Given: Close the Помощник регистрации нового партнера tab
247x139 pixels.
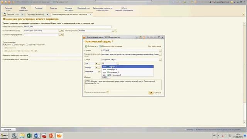Looking at the screenshot, I should [x=91, y=15].
